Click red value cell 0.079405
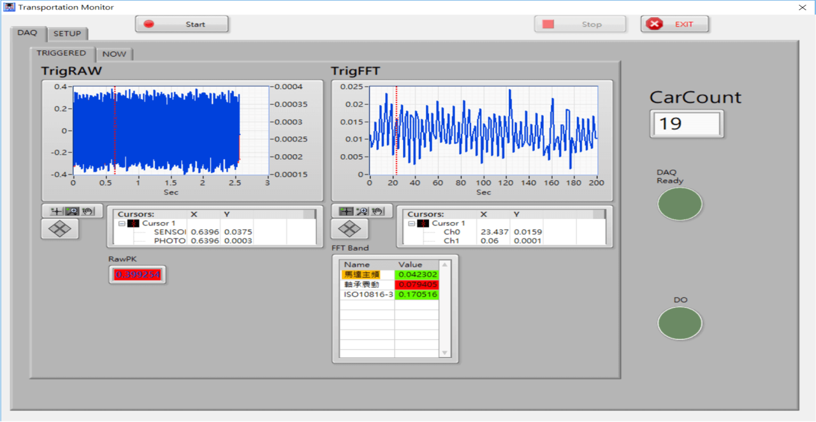 pos(417,285)
